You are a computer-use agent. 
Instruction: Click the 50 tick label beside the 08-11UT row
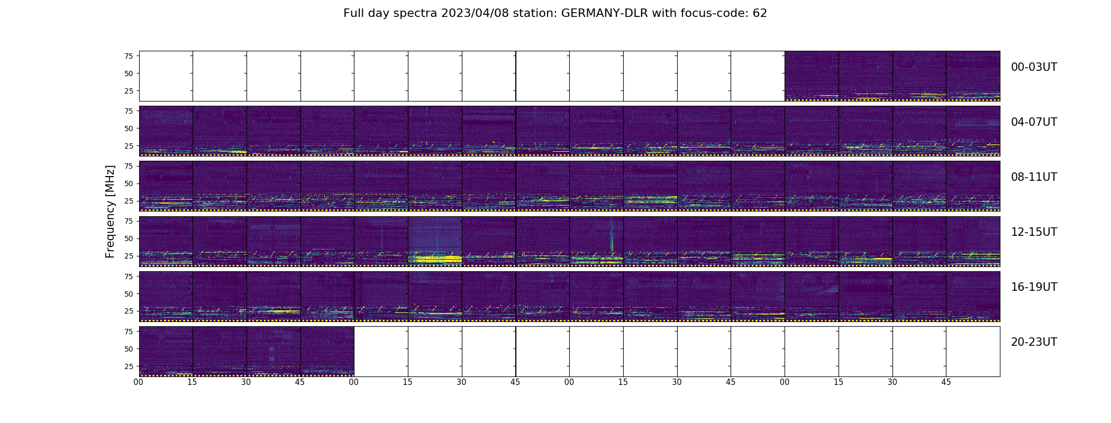(x=129, y=183)
